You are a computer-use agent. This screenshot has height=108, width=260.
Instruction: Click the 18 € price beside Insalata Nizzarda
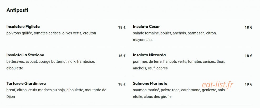[x=248, y=56]
